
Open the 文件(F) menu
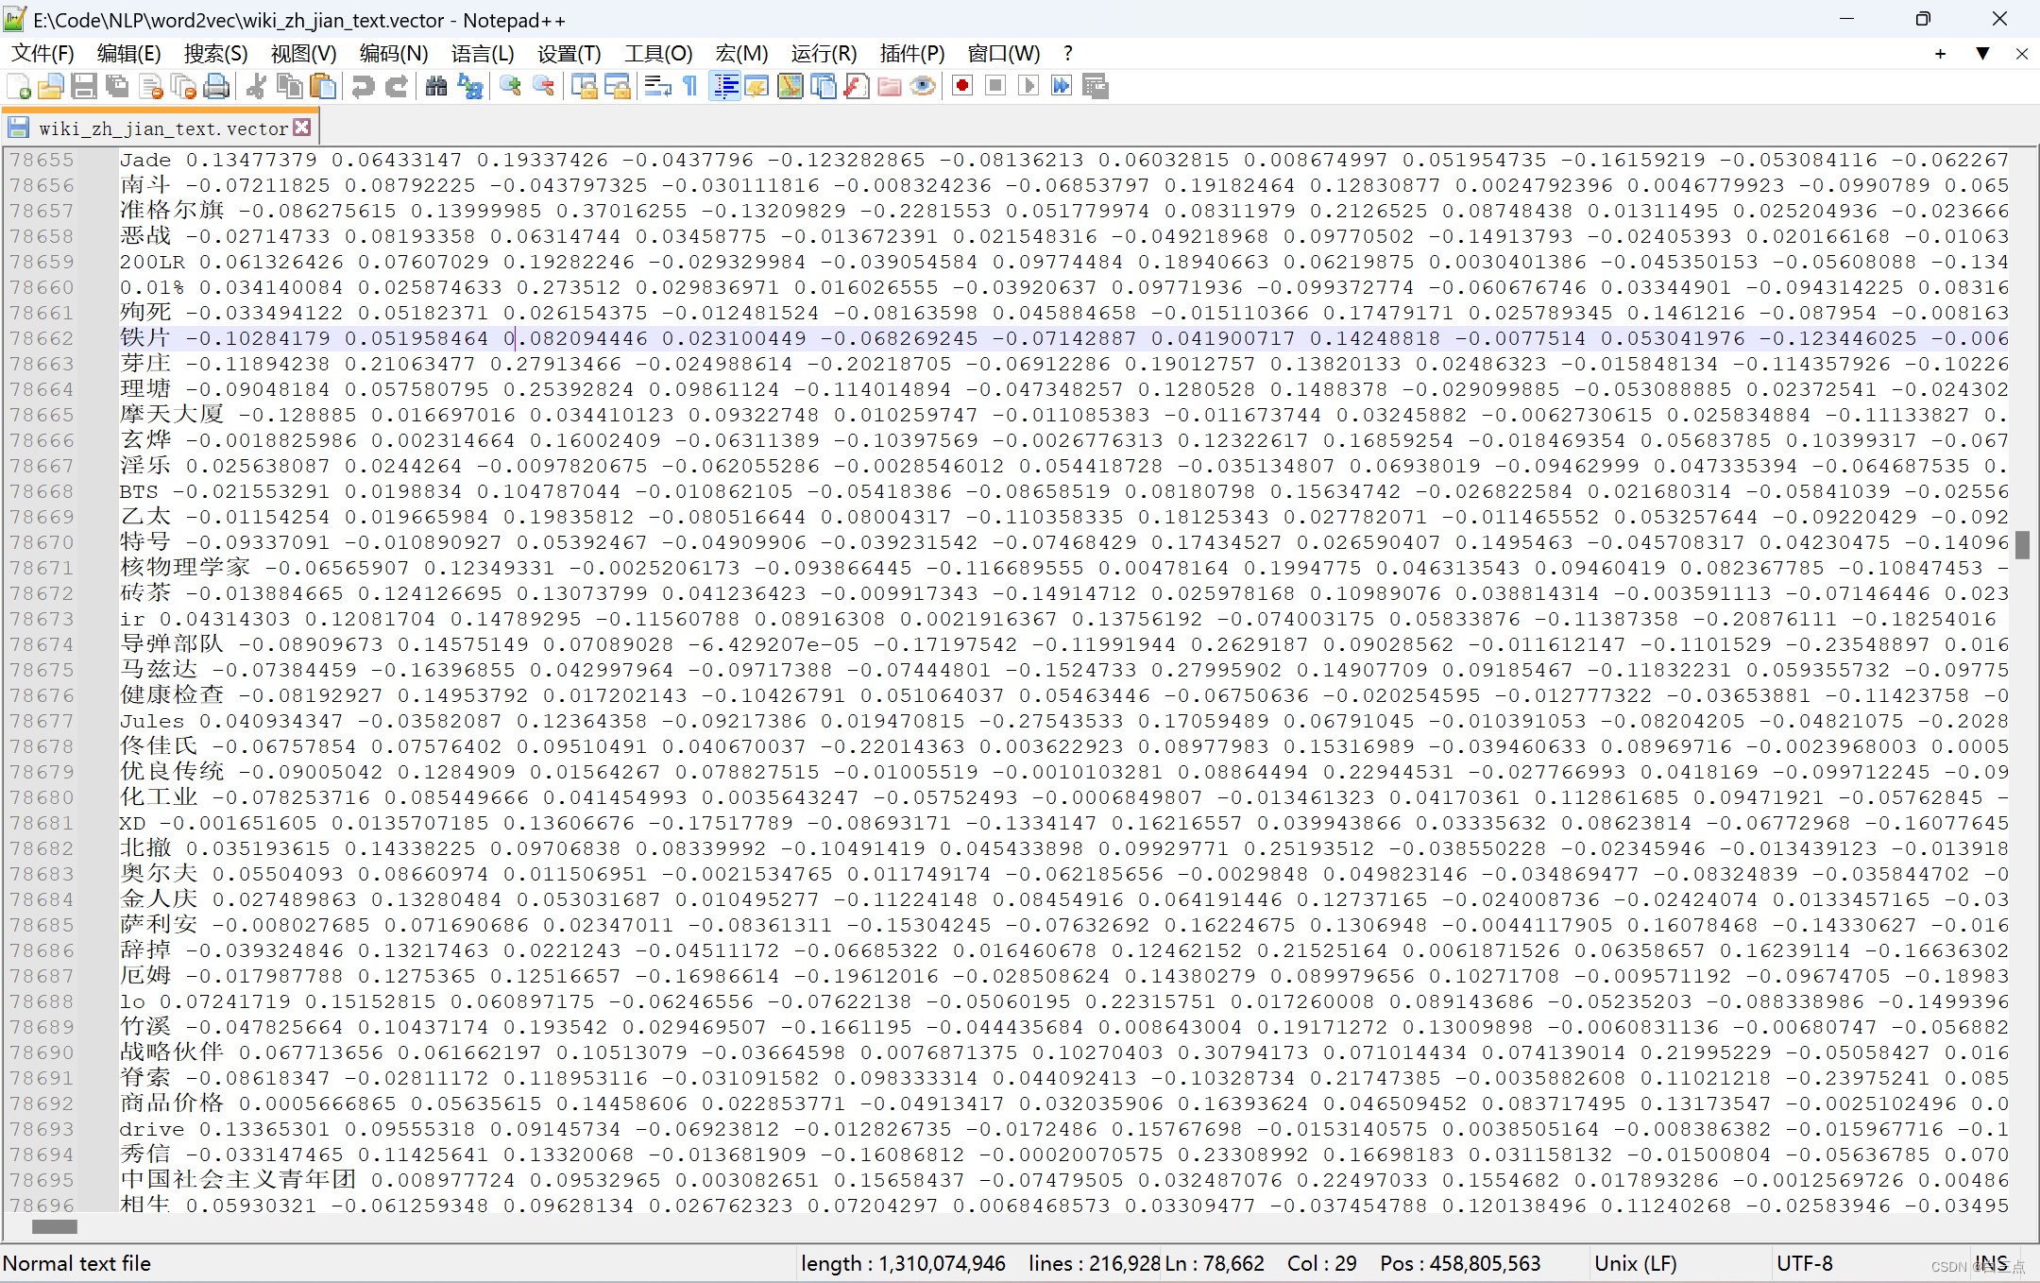(42, 54)
